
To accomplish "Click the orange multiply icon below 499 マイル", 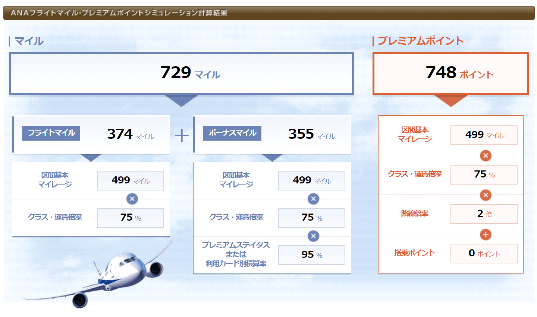I will click(486, 156).
